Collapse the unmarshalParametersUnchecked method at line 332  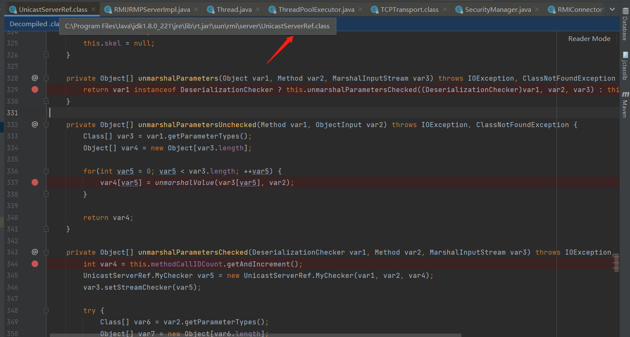point(46,125)
